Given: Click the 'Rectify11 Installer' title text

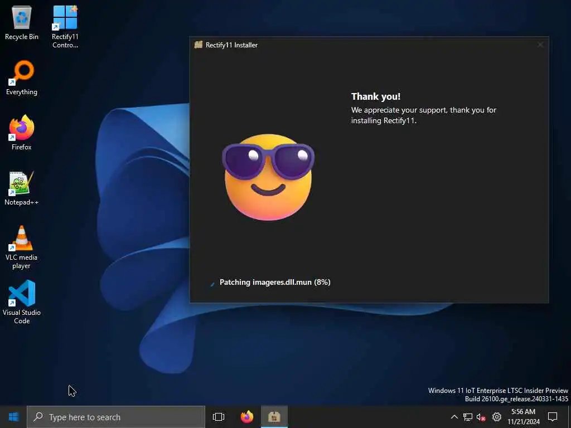Looking at the screenshot, I should 231,45.
